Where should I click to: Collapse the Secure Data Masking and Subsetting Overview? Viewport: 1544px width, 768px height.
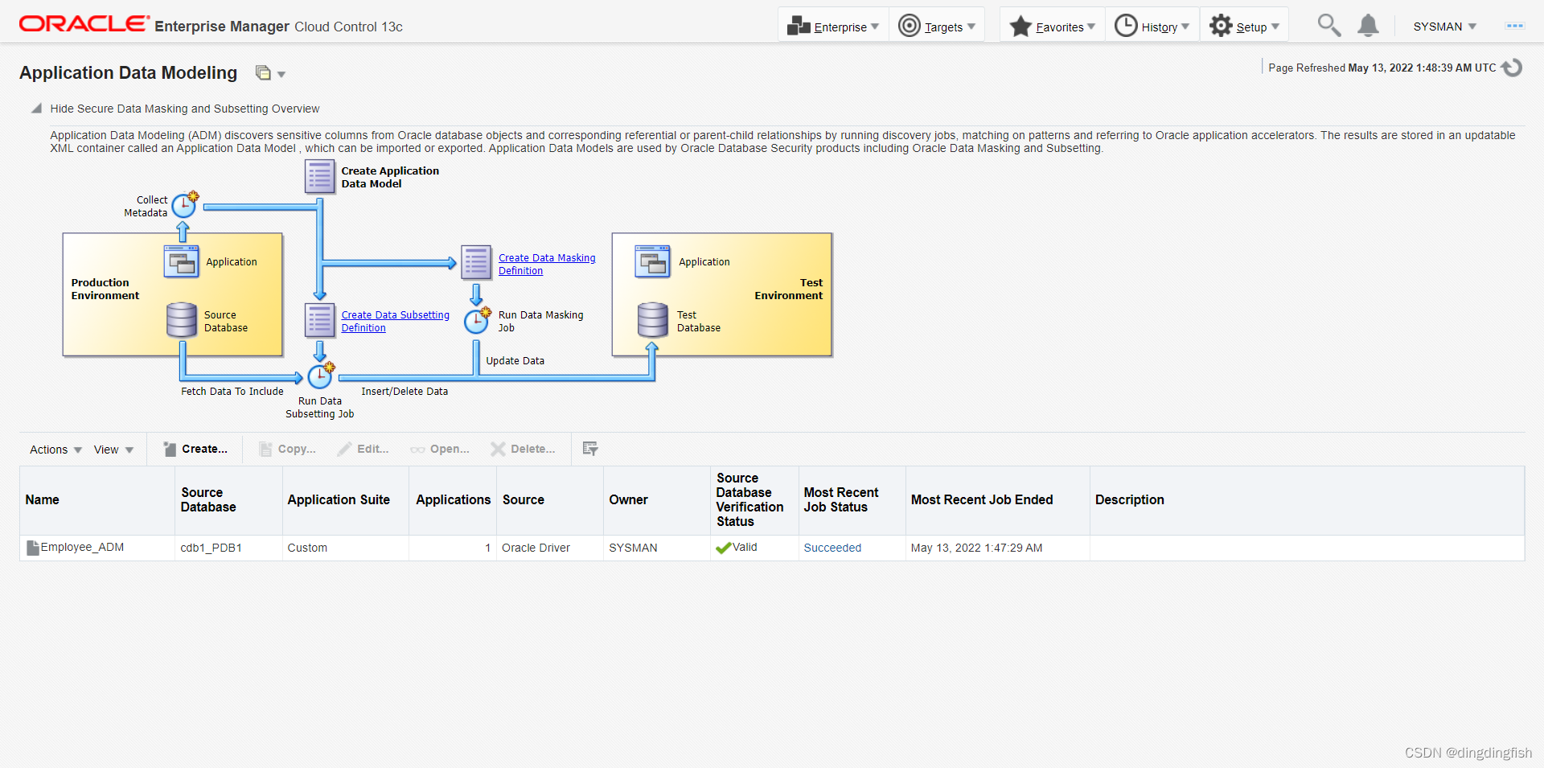click(x=36, y=109)
